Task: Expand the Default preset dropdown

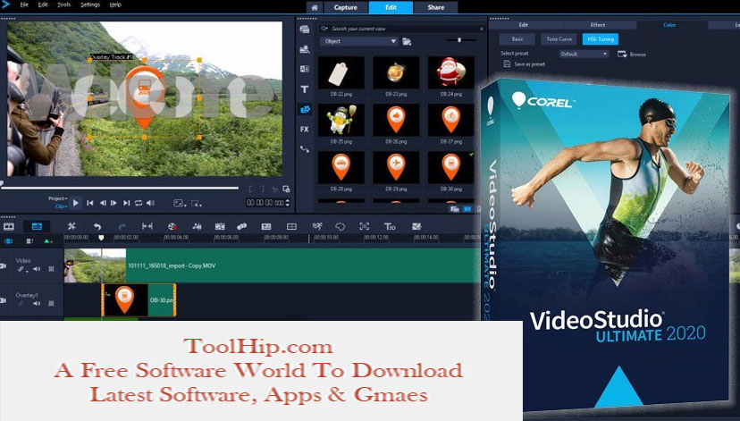Action: [x=584, y=55]
